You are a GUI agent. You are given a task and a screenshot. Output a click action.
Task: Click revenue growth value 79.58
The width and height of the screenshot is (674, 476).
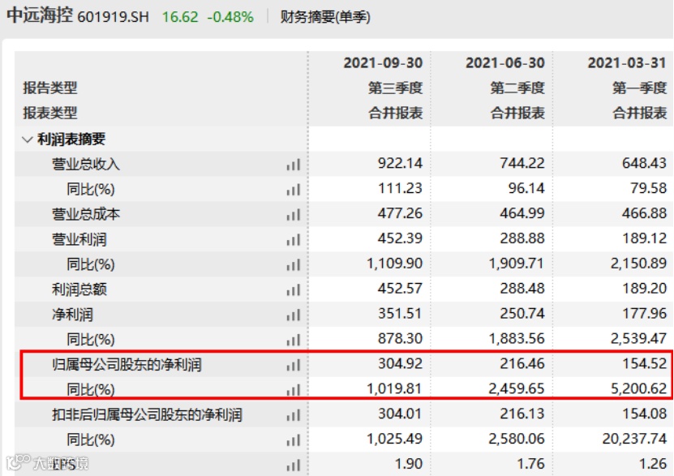click(649, 188)
